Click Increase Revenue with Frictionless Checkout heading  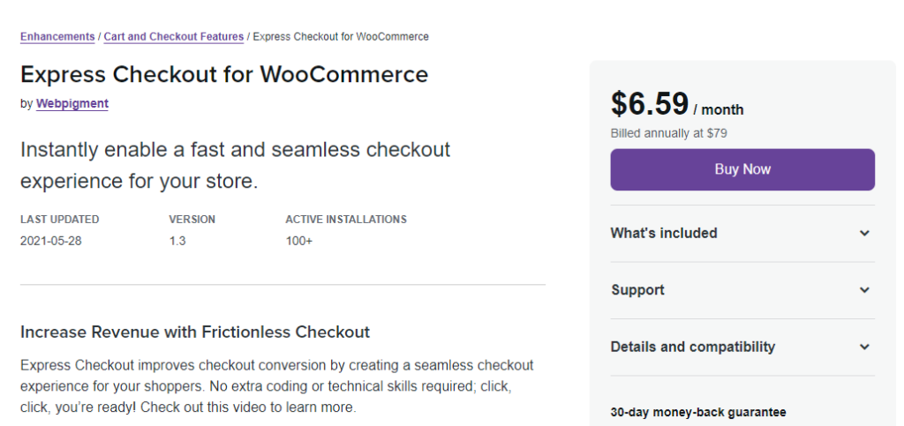[195, 333]
